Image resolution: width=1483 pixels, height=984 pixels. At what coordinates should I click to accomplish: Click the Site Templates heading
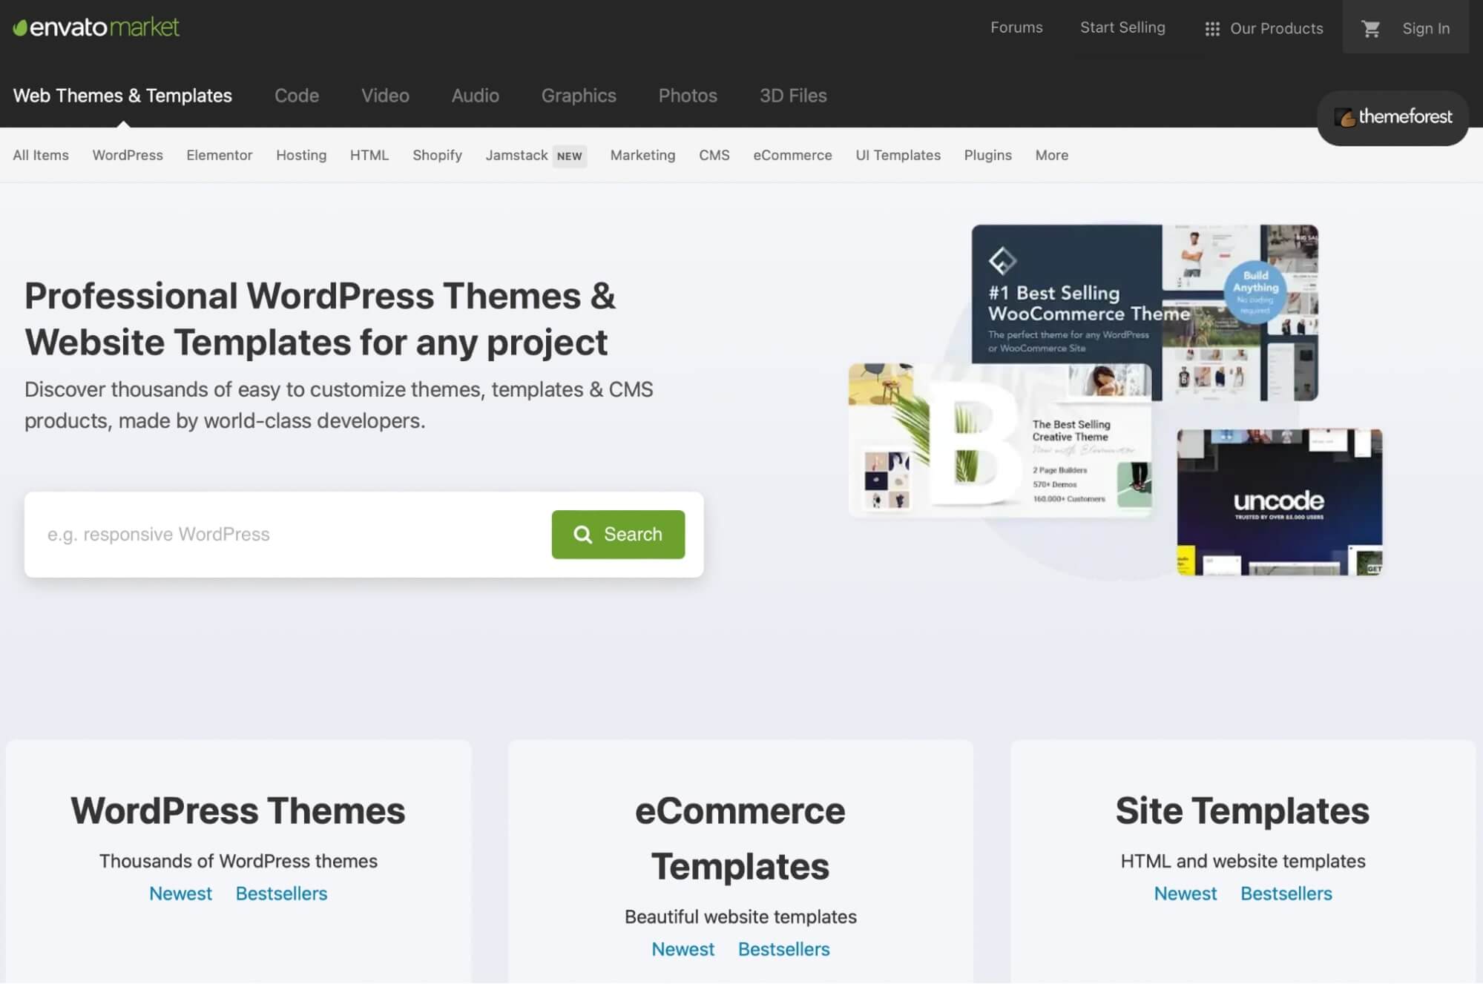[x=1243, y=810]
